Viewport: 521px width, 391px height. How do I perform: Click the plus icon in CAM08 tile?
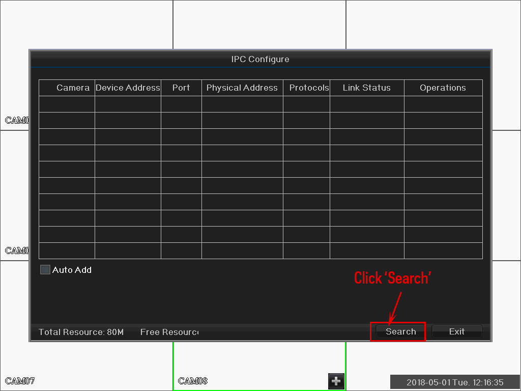336,381
